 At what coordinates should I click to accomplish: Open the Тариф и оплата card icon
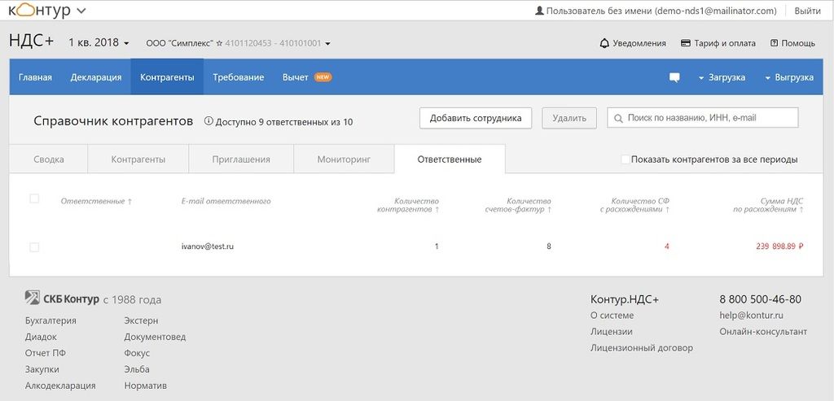686,44
